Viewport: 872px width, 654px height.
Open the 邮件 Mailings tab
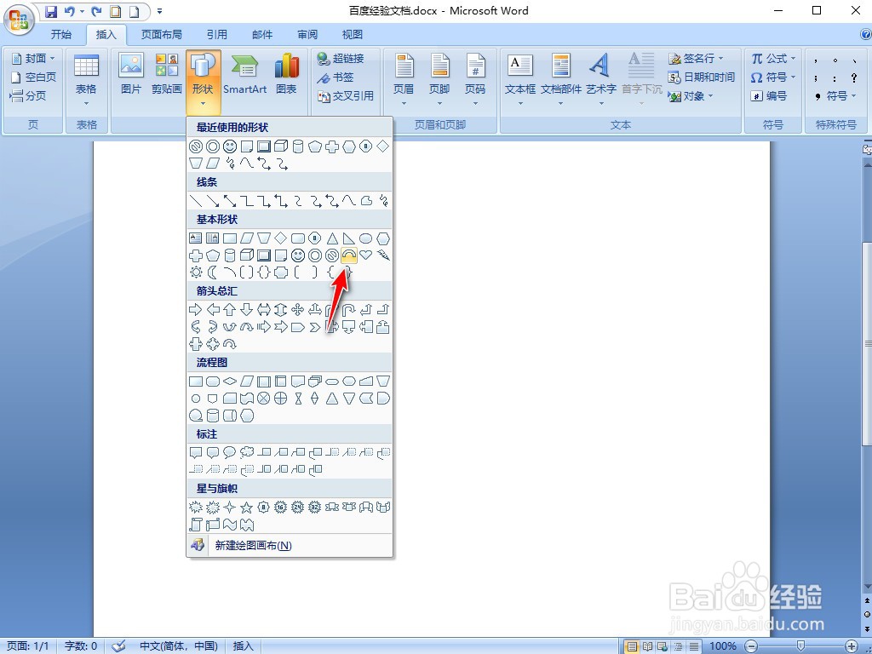262,34
